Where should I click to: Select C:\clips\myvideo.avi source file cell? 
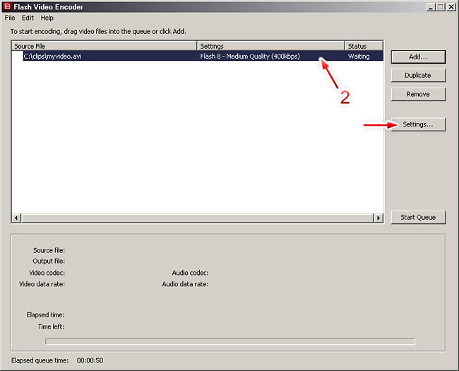pos(110,56)
